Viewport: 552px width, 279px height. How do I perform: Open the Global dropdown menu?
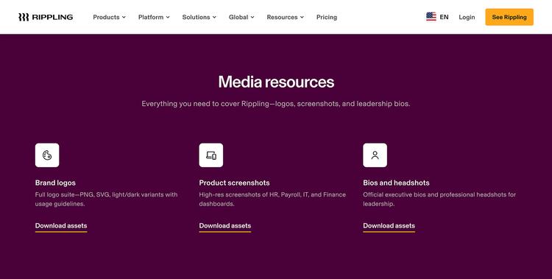(x=241, y=17)
